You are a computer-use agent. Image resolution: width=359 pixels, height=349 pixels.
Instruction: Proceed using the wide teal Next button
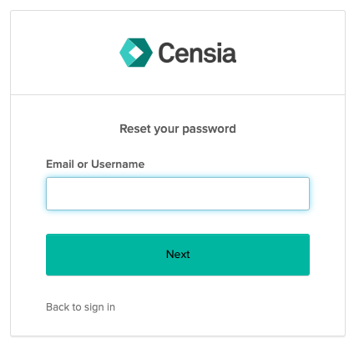coord(178,255)
